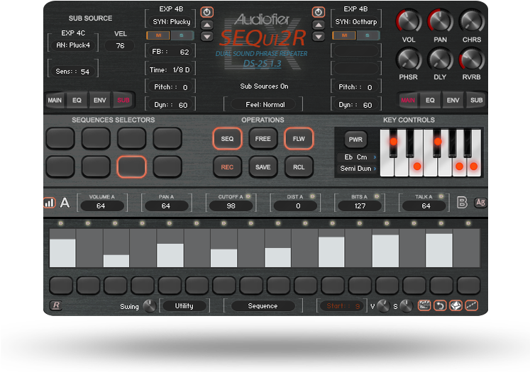Screen dimensions: 530x372
Task: Click the up arrow next to Octharp sound
Action: (318, 25)
